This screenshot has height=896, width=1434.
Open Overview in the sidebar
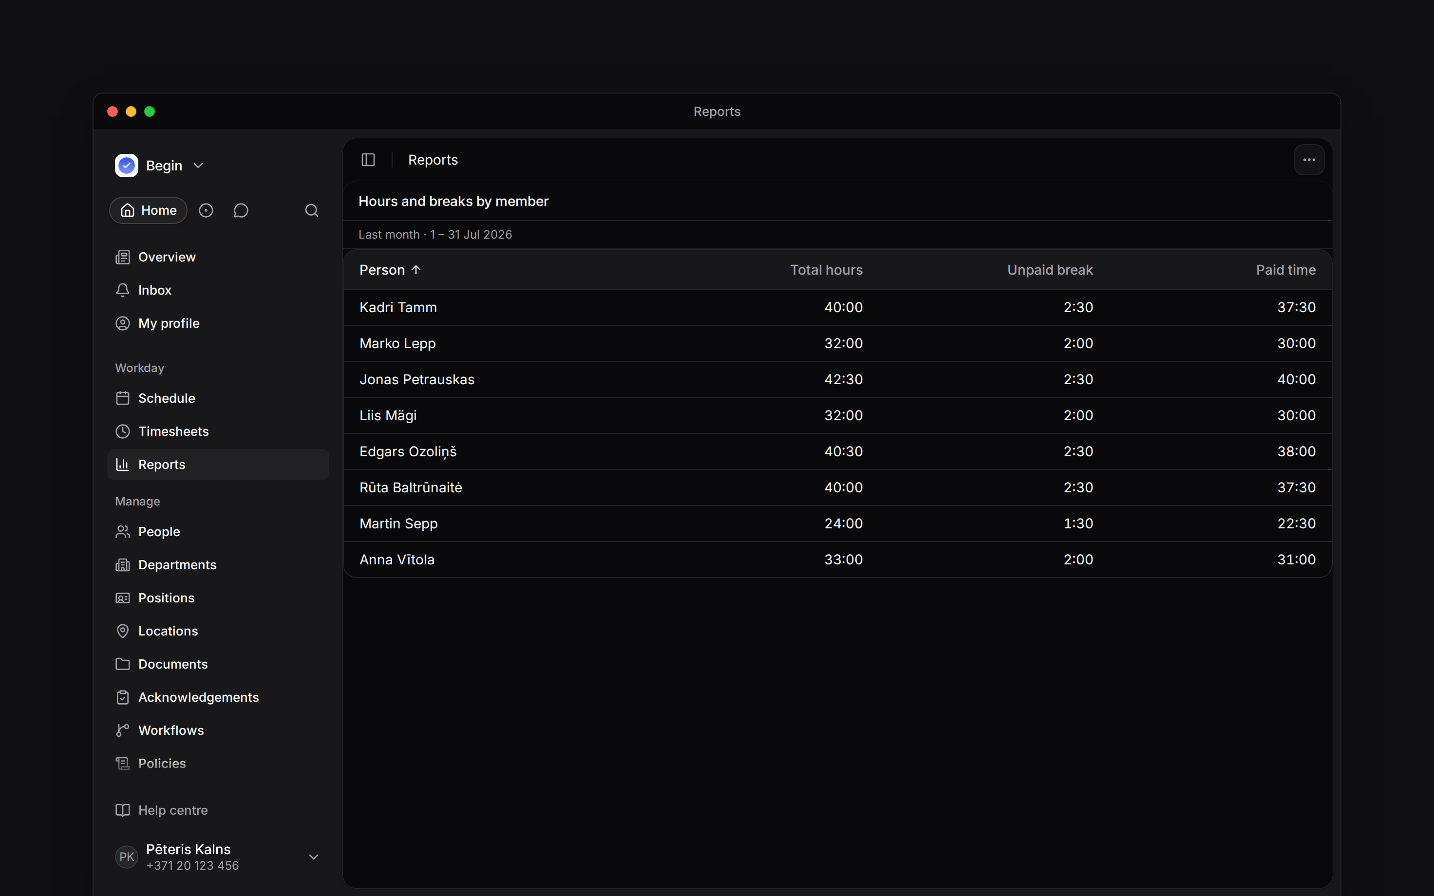pyautogui.click(x=218, y=257)
